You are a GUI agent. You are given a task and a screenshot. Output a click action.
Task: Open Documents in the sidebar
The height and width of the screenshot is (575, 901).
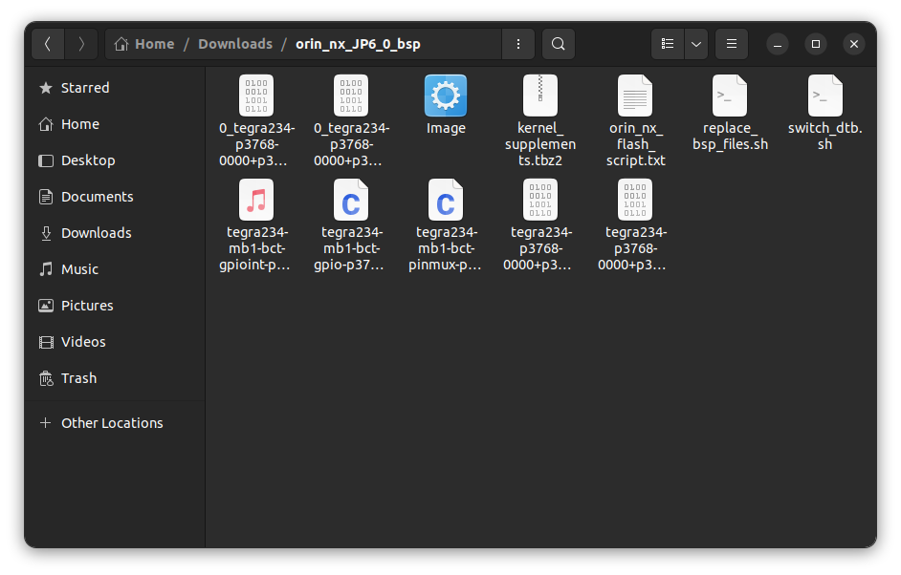tap(115, 197)
